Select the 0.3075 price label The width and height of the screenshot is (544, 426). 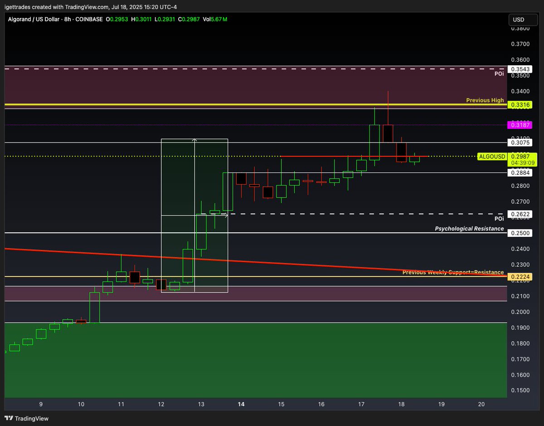(519, 142)
